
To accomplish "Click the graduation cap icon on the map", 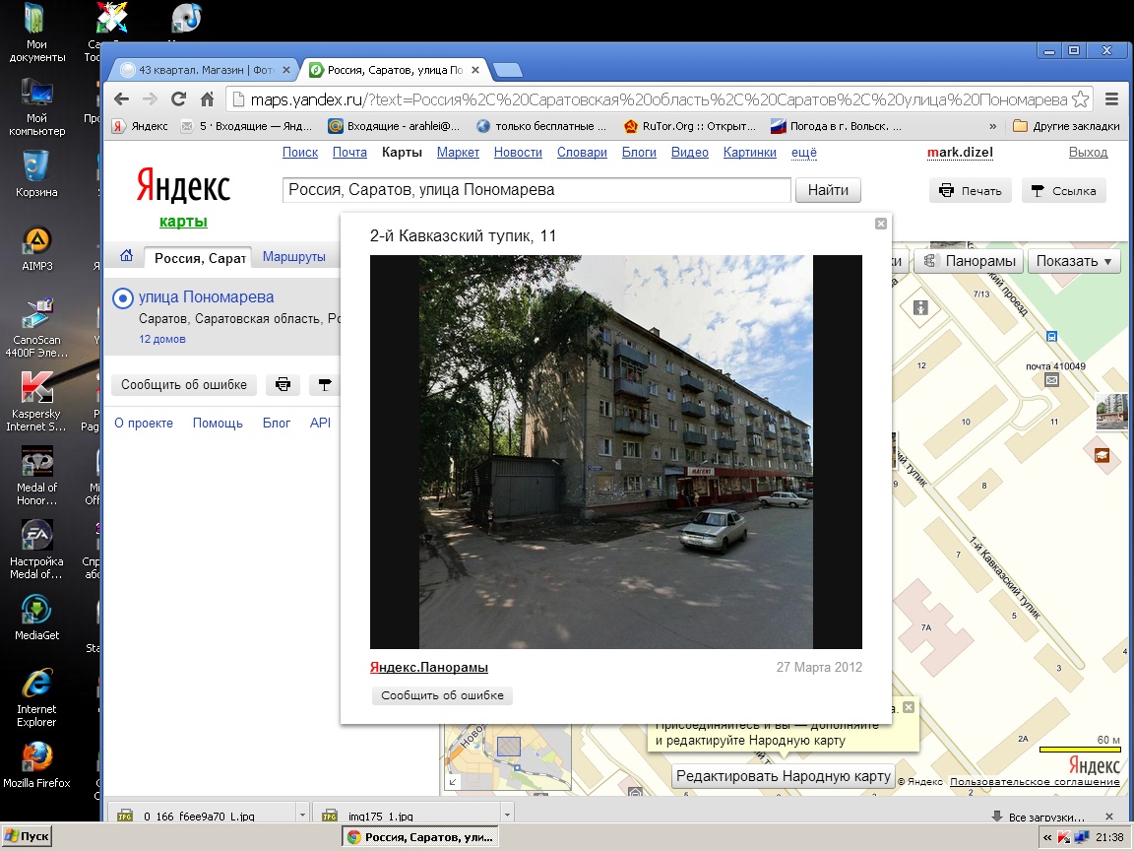I will pyautogui.click(x=1102, y=454).
